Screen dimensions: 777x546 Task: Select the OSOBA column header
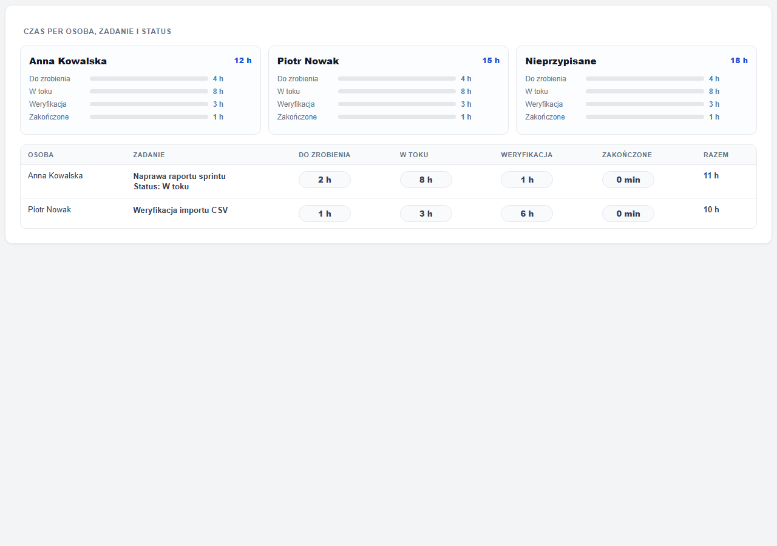click(41, 155)
